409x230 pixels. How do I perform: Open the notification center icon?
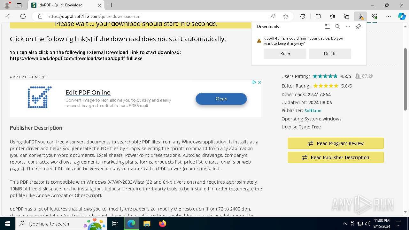click(398, 224)
